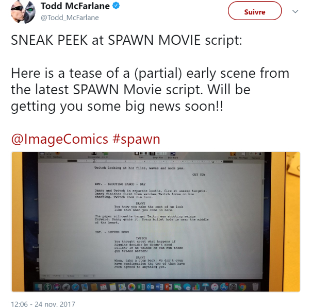Open the #spawn hashtag link
312x308 pixels.
(136, 139)
